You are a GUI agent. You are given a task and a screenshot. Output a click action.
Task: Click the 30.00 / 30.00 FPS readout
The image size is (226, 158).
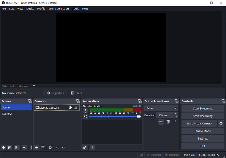(x=208, y=155)
